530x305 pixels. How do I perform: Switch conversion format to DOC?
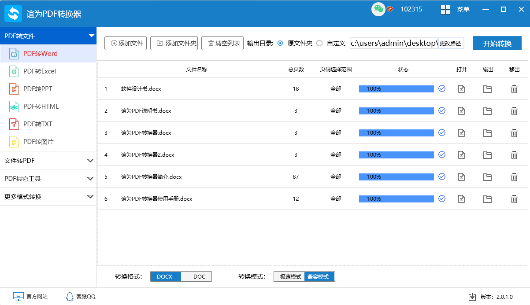pyautogui.click(x=199, y=276)
